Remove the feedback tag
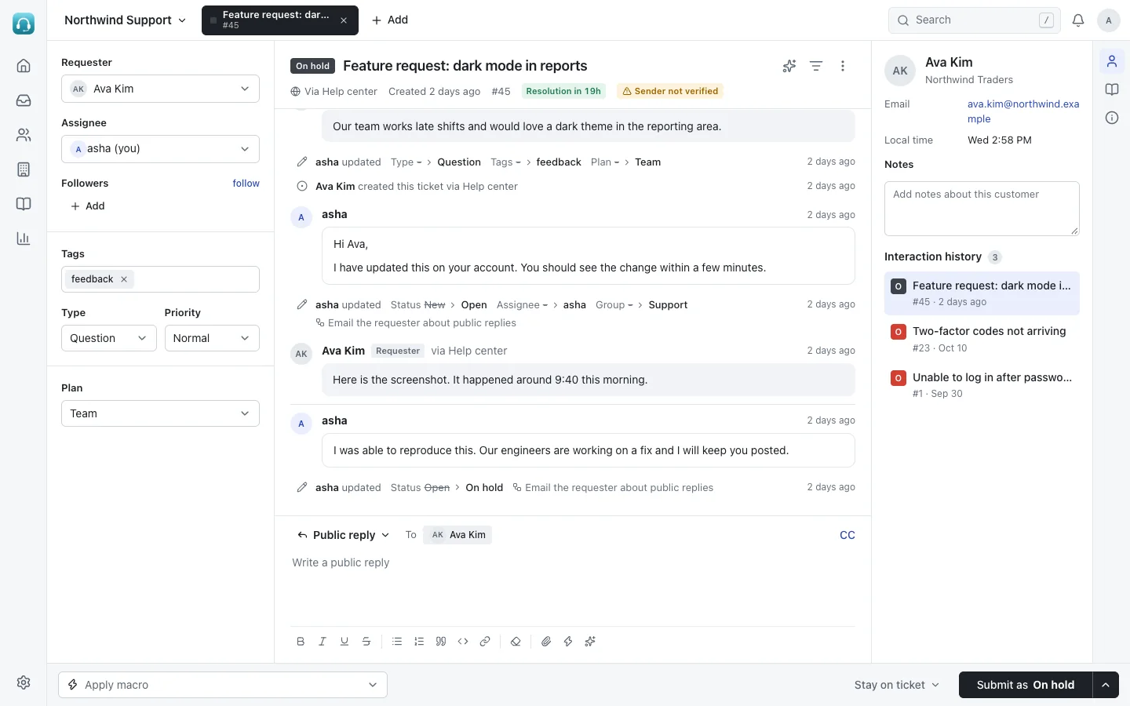 coord(124,279)
